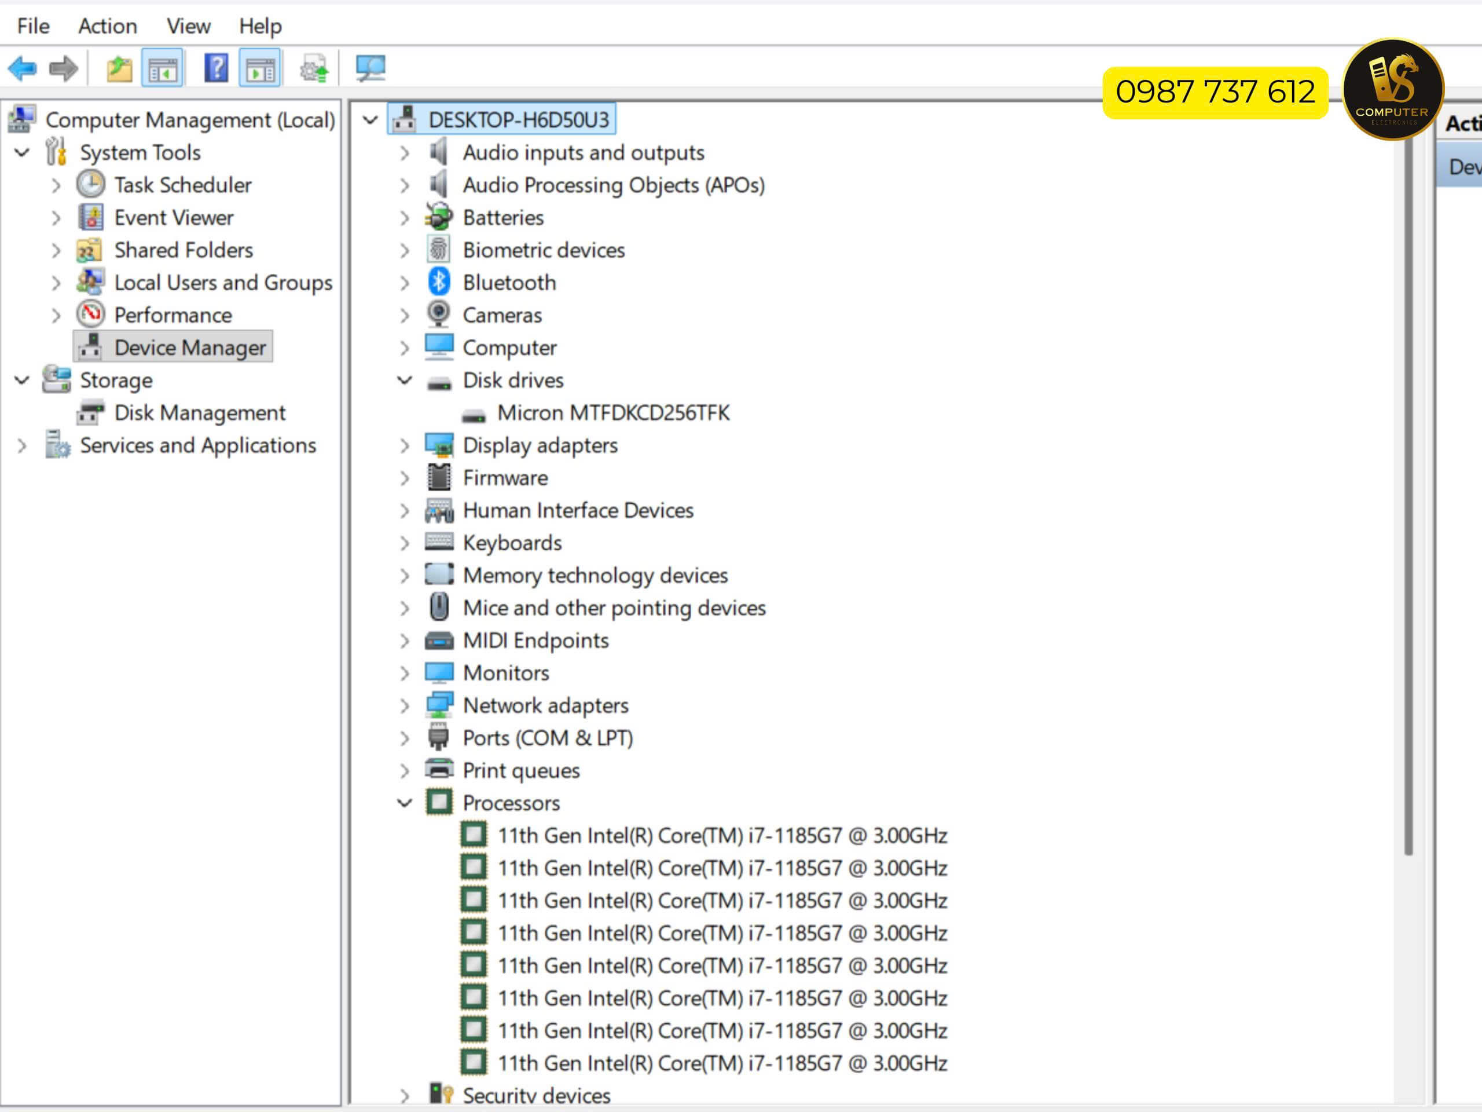The height and width of the screenshot is (1112, 1482).
Task: Click the Processors category chip icon
Action: [439, 802]
